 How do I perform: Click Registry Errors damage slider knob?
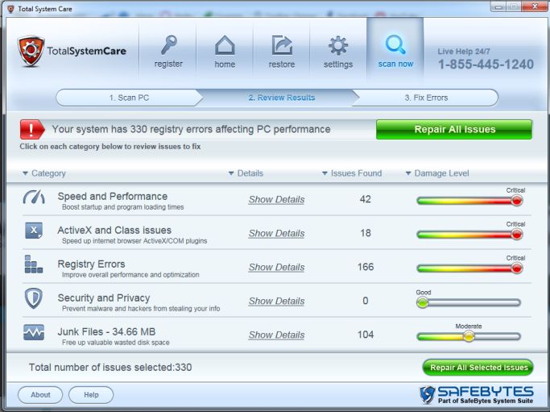tap(516, 268)
